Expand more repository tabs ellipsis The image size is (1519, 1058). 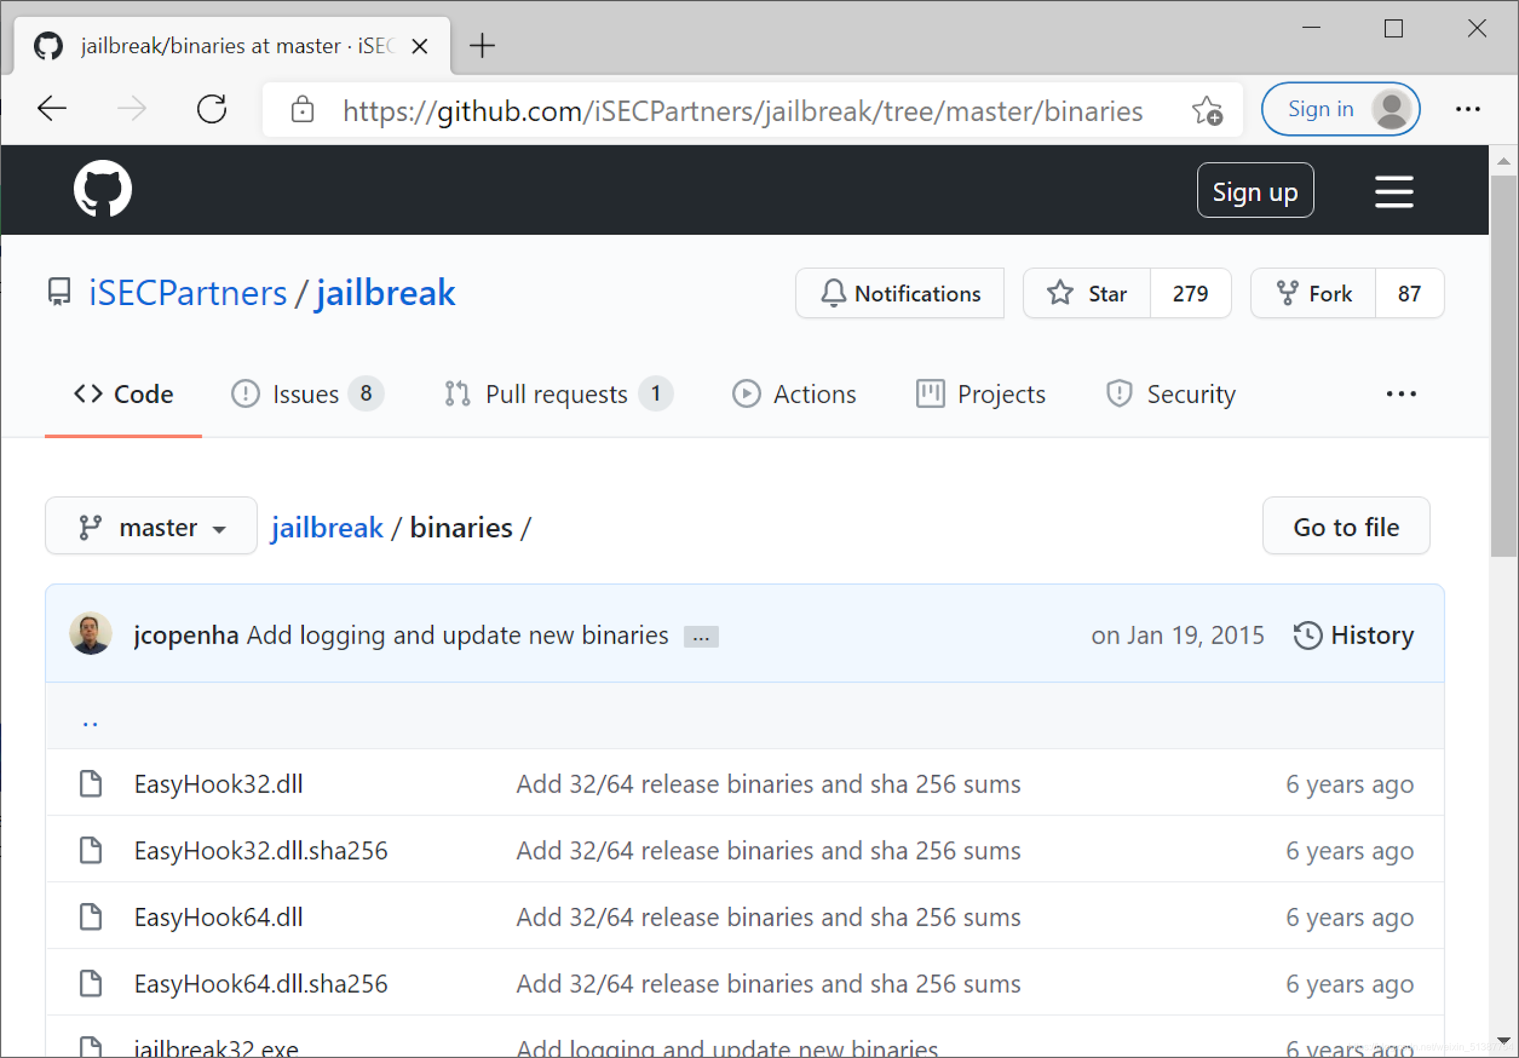point(1401,394)
